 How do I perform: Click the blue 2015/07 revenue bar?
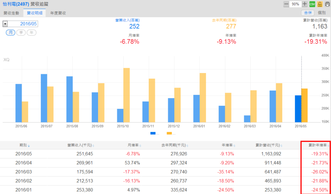coord(44,98)
